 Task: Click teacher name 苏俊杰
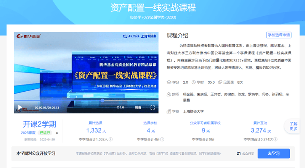[x=229, y=94]
